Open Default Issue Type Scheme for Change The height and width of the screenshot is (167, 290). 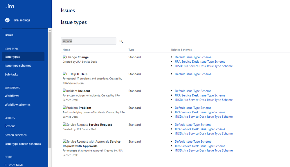pyautogui.click(x=193, y=57)
